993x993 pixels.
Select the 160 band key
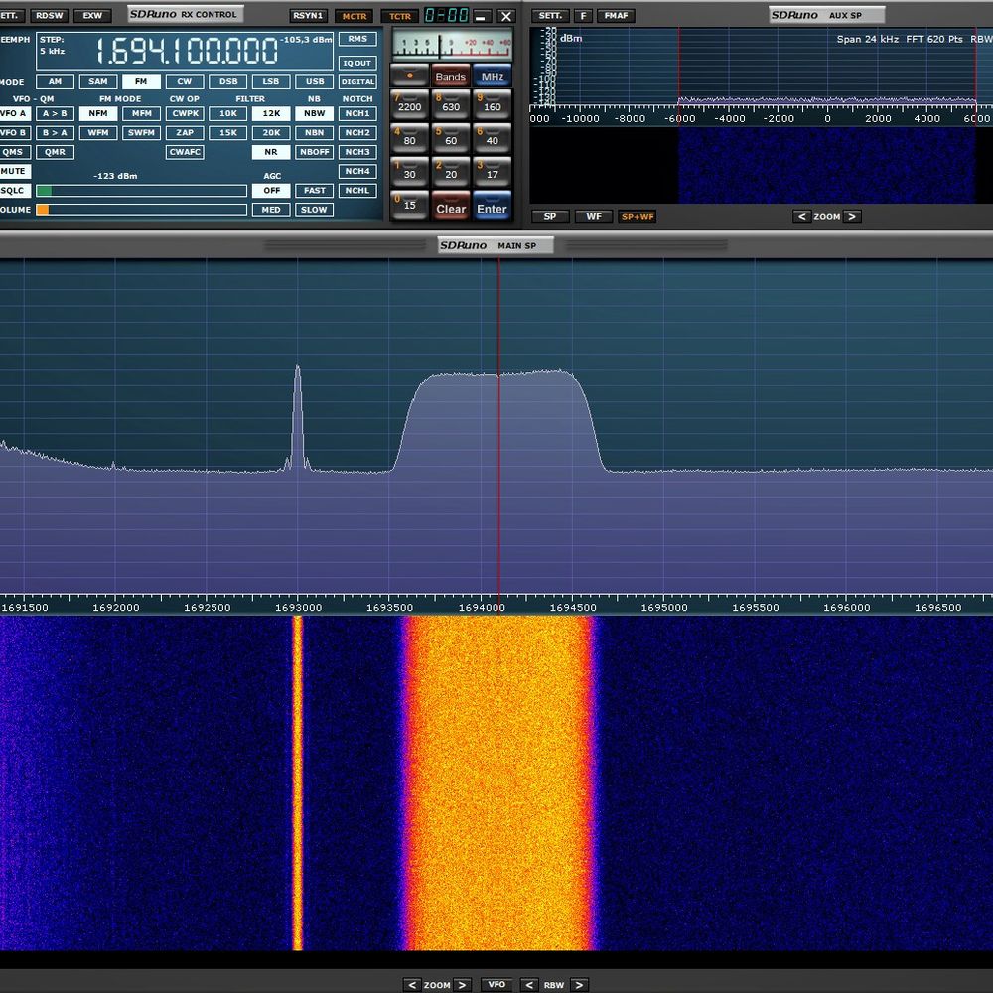pos(493,104)
